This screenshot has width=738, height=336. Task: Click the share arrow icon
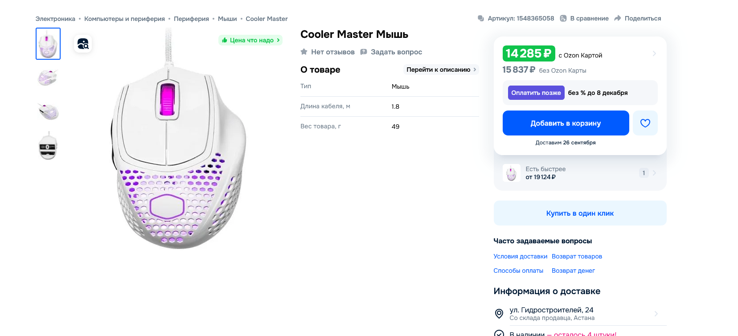[617, 18]
